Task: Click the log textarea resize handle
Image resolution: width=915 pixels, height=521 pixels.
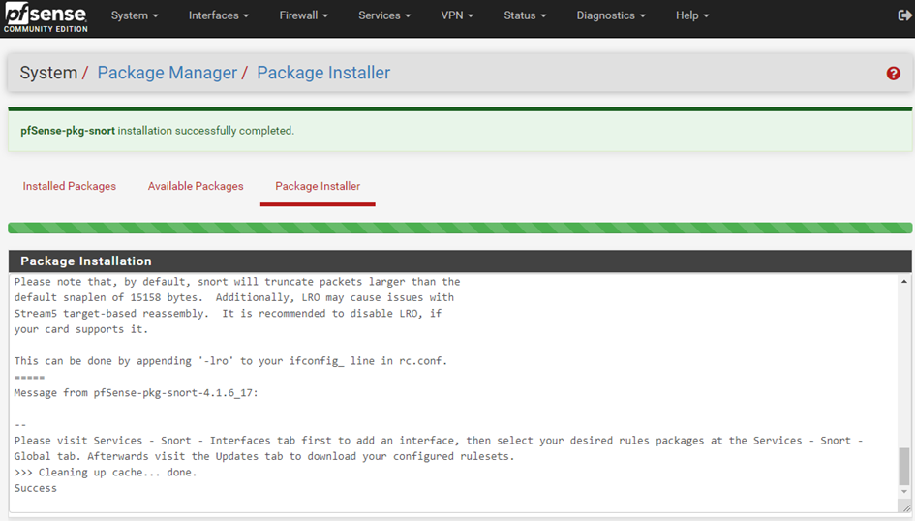Action: pyautogui.click(x=906, y=508)
